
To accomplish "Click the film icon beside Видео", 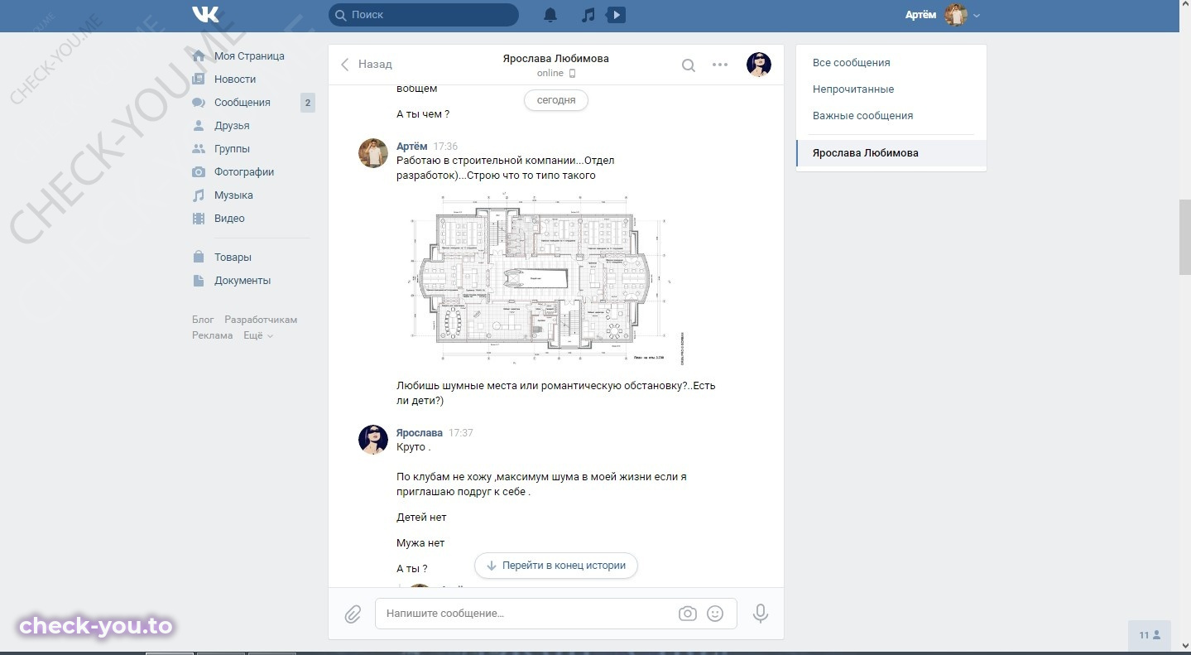I will [199, 219].
